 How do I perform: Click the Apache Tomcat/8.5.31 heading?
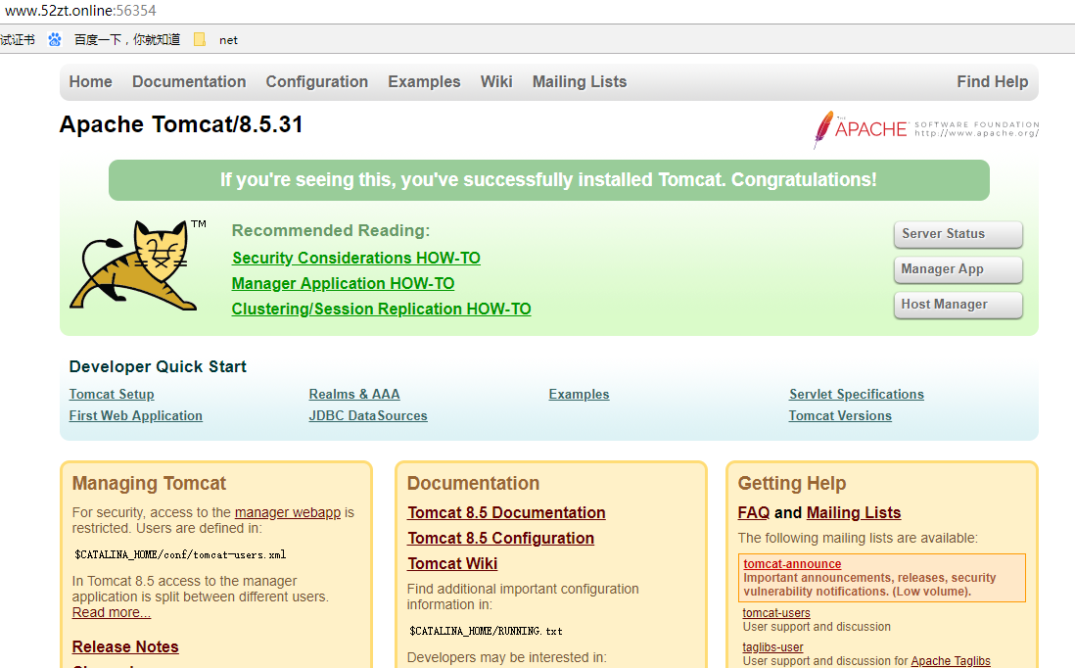[181, 124]
